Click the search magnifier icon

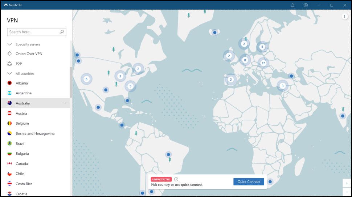pyautogui.click(x=62, y=32)
